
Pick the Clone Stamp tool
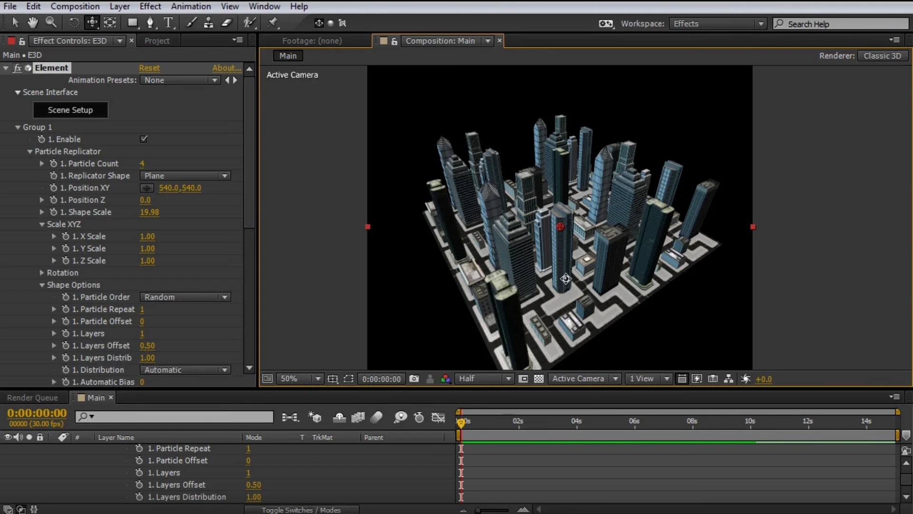click(209, 22)
